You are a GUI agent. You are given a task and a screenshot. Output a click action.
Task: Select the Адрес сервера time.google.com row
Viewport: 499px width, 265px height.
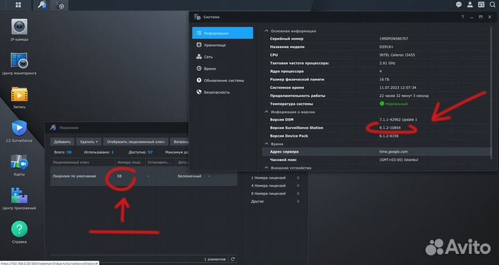pyautogui.click(x=377, y=152)
